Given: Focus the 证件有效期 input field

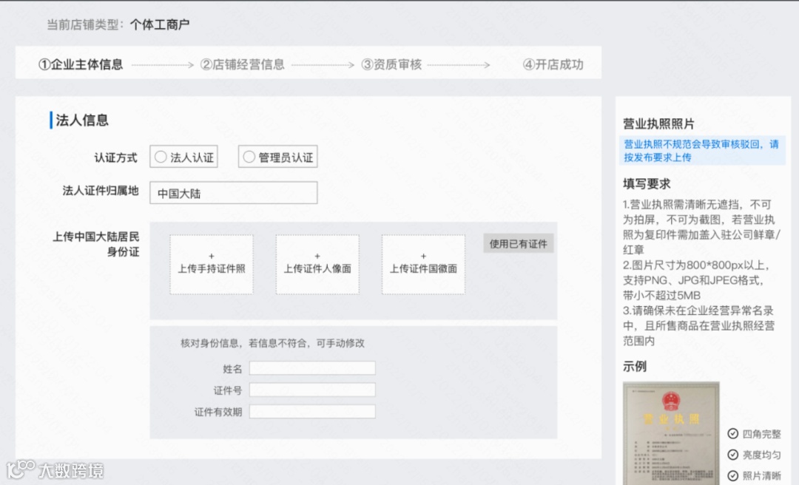Looking at the screenshot, I should point(312,412).
